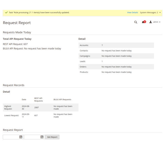
Task: Open the View Details link
Action: tap(133, 13)
